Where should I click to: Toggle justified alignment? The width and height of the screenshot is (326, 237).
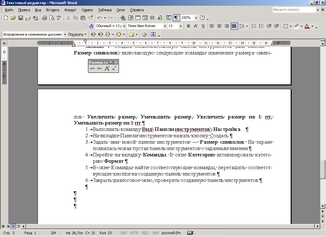coord(234,26)
